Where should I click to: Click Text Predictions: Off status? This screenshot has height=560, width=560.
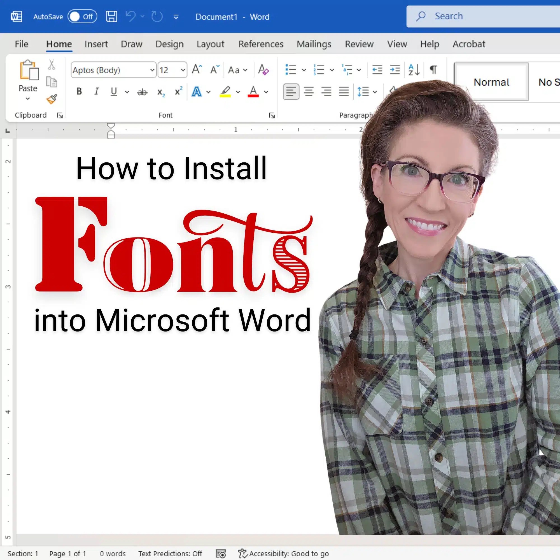pyautogui.click(x=170, y=554)
